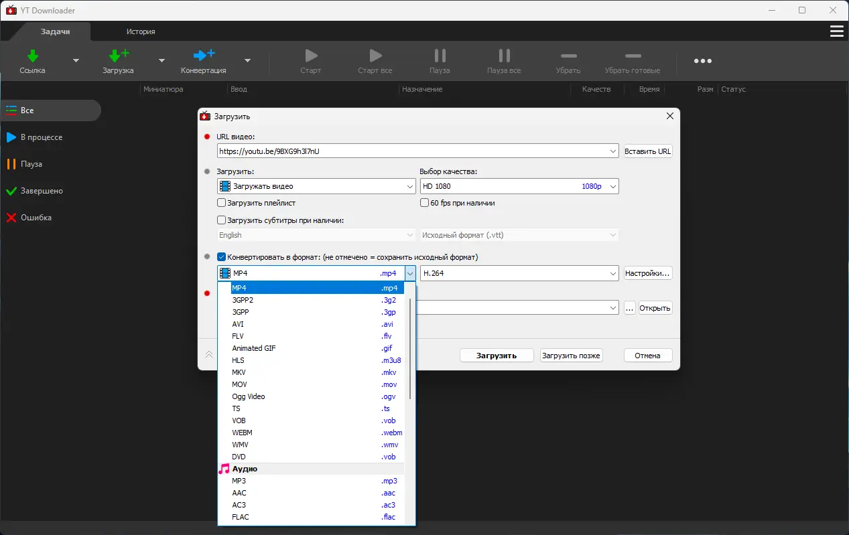Click the three-dots more options icon
The height and width of the screenshot is (535, 849).
point(702,61)
